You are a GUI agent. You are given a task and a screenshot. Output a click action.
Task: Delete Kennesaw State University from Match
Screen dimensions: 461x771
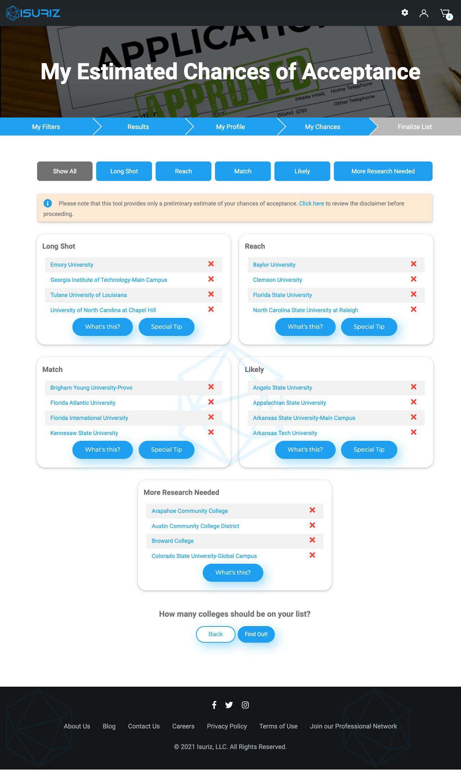click(x=211, y=432)
